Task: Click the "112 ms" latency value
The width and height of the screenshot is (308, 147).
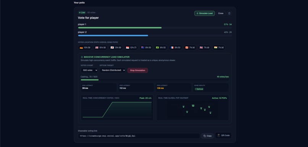Action: [x=123, y=88]
